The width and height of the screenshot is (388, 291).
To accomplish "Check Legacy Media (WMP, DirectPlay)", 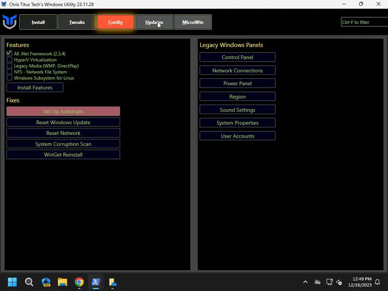I will 9,66.
